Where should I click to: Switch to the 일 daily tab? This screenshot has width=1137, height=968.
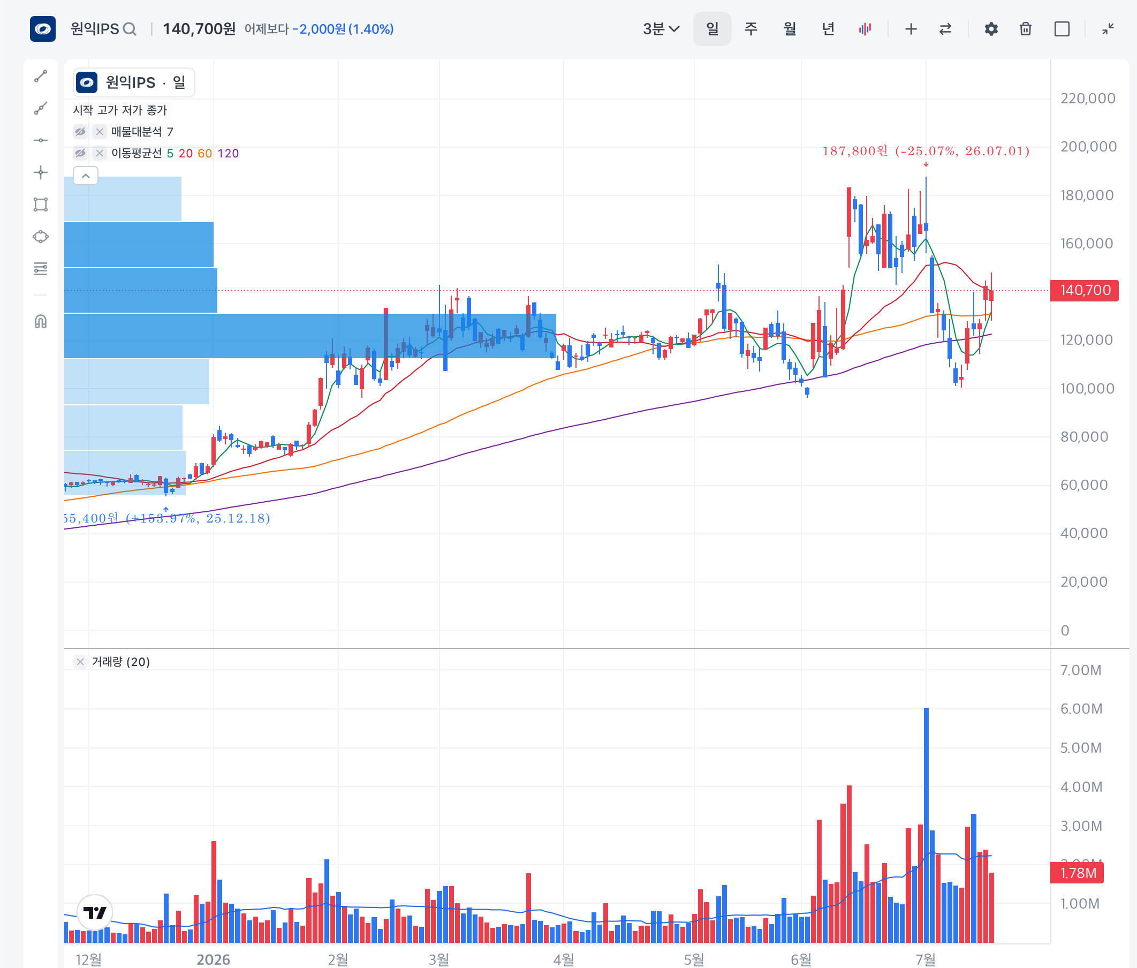[x=712, y=29]
